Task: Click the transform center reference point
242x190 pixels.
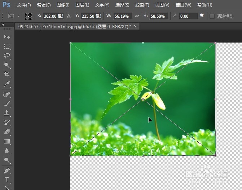Action: (143, 99)
